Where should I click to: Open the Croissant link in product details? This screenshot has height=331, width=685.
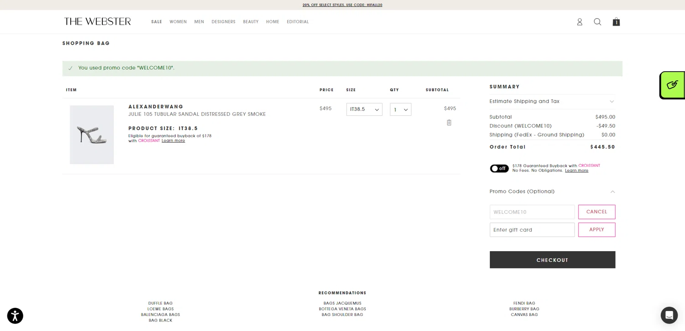(149, 141)
